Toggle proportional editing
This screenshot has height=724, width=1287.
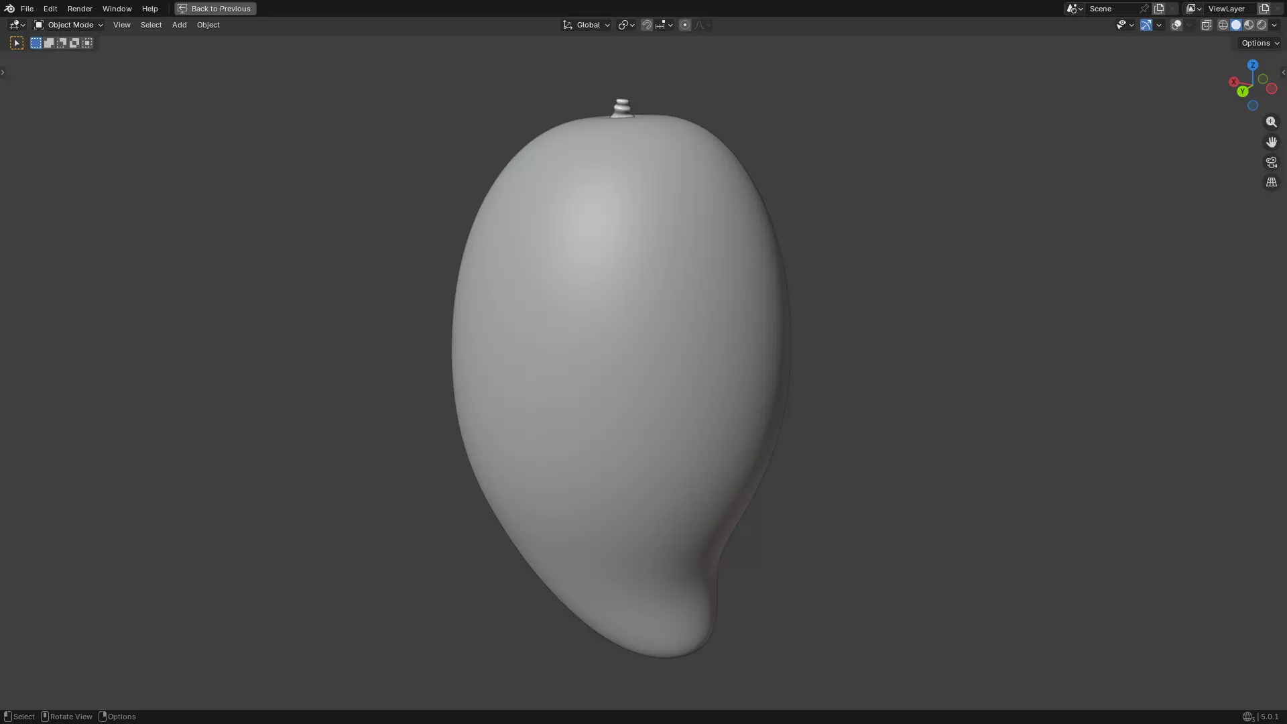pyautogui.click(x=685, y=25)
